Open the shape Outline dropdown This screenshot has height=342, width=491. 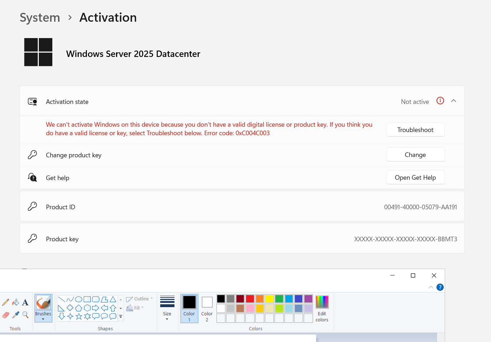pyautogui.click(x=140, y=299)
